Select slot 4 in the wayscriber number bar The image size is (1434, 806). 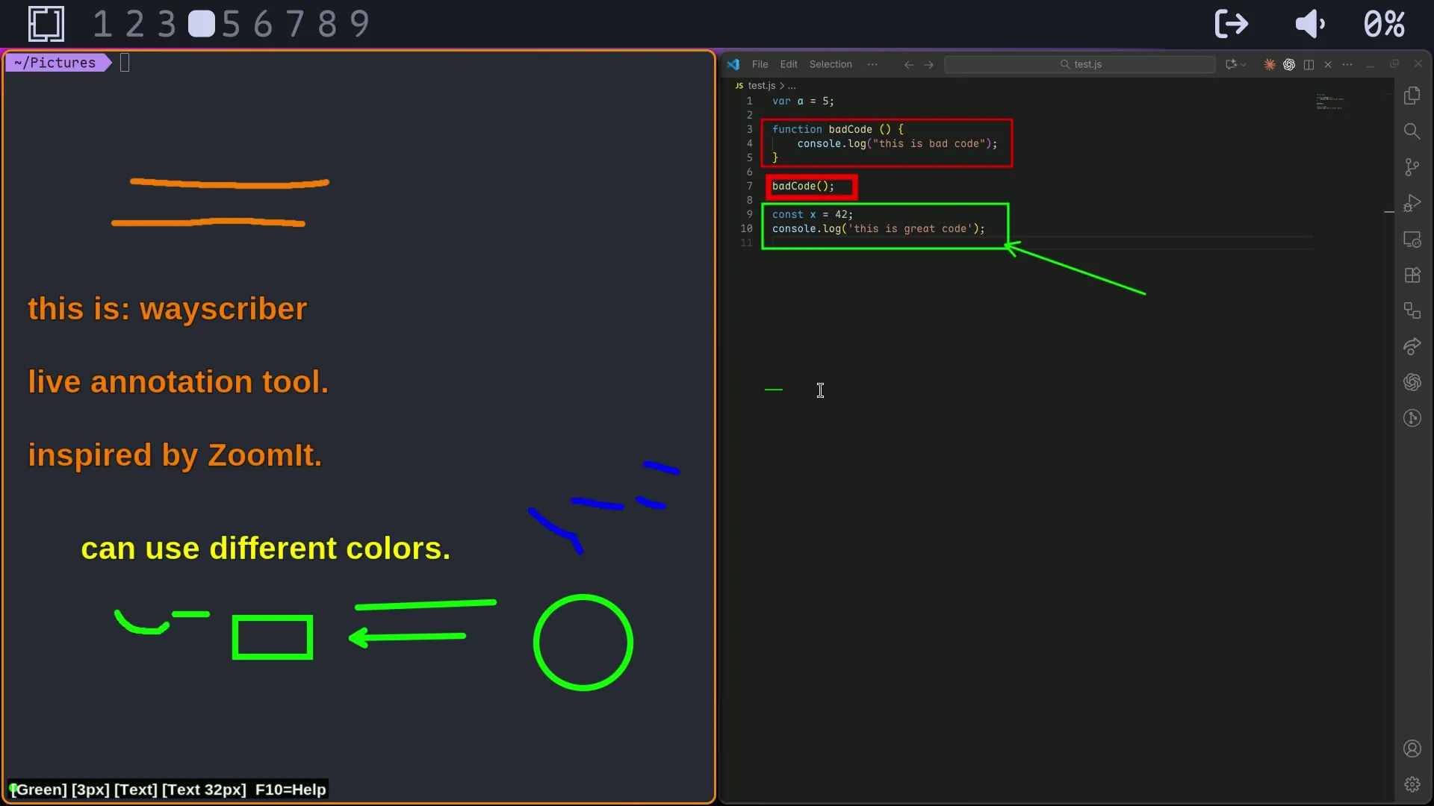[x=202, y=23]
